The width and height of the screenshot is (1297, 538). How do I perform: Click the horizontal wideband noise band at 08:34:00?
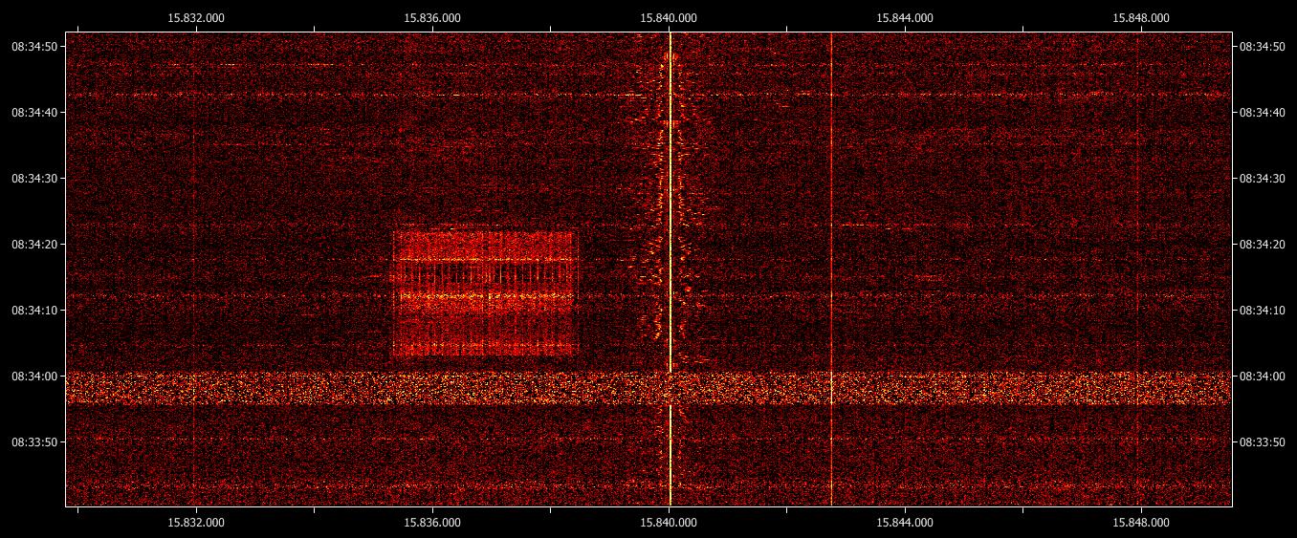click(x=648, y=388)
